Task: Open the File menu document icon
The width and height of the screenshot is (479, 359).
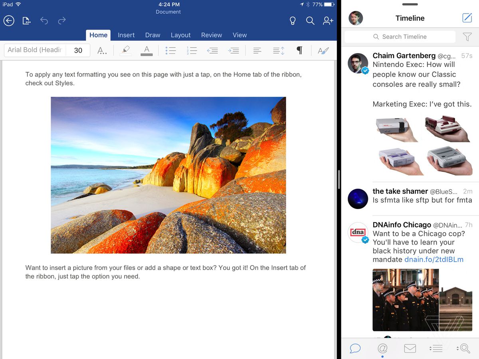Action: point(26,21)
